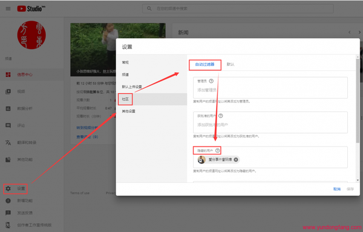Open the Comments bubble icon
The height and width of the screenshot is (232, 363).
click(8, 125)
